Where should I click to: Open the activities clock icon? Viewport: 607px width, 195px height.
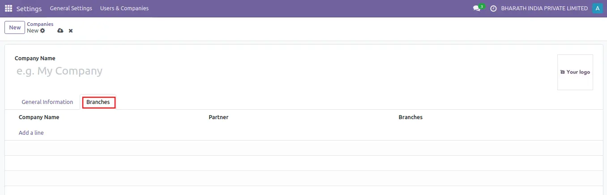click(x=493, y=8)
